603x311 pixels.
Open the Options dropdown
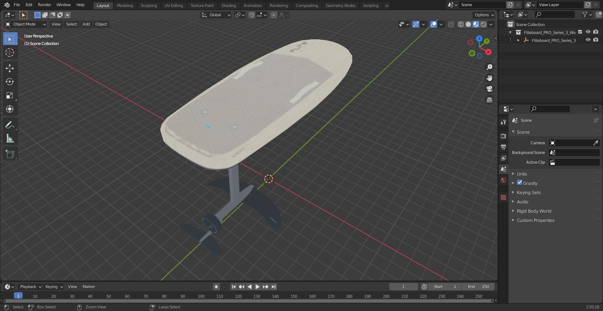point(484,15)
